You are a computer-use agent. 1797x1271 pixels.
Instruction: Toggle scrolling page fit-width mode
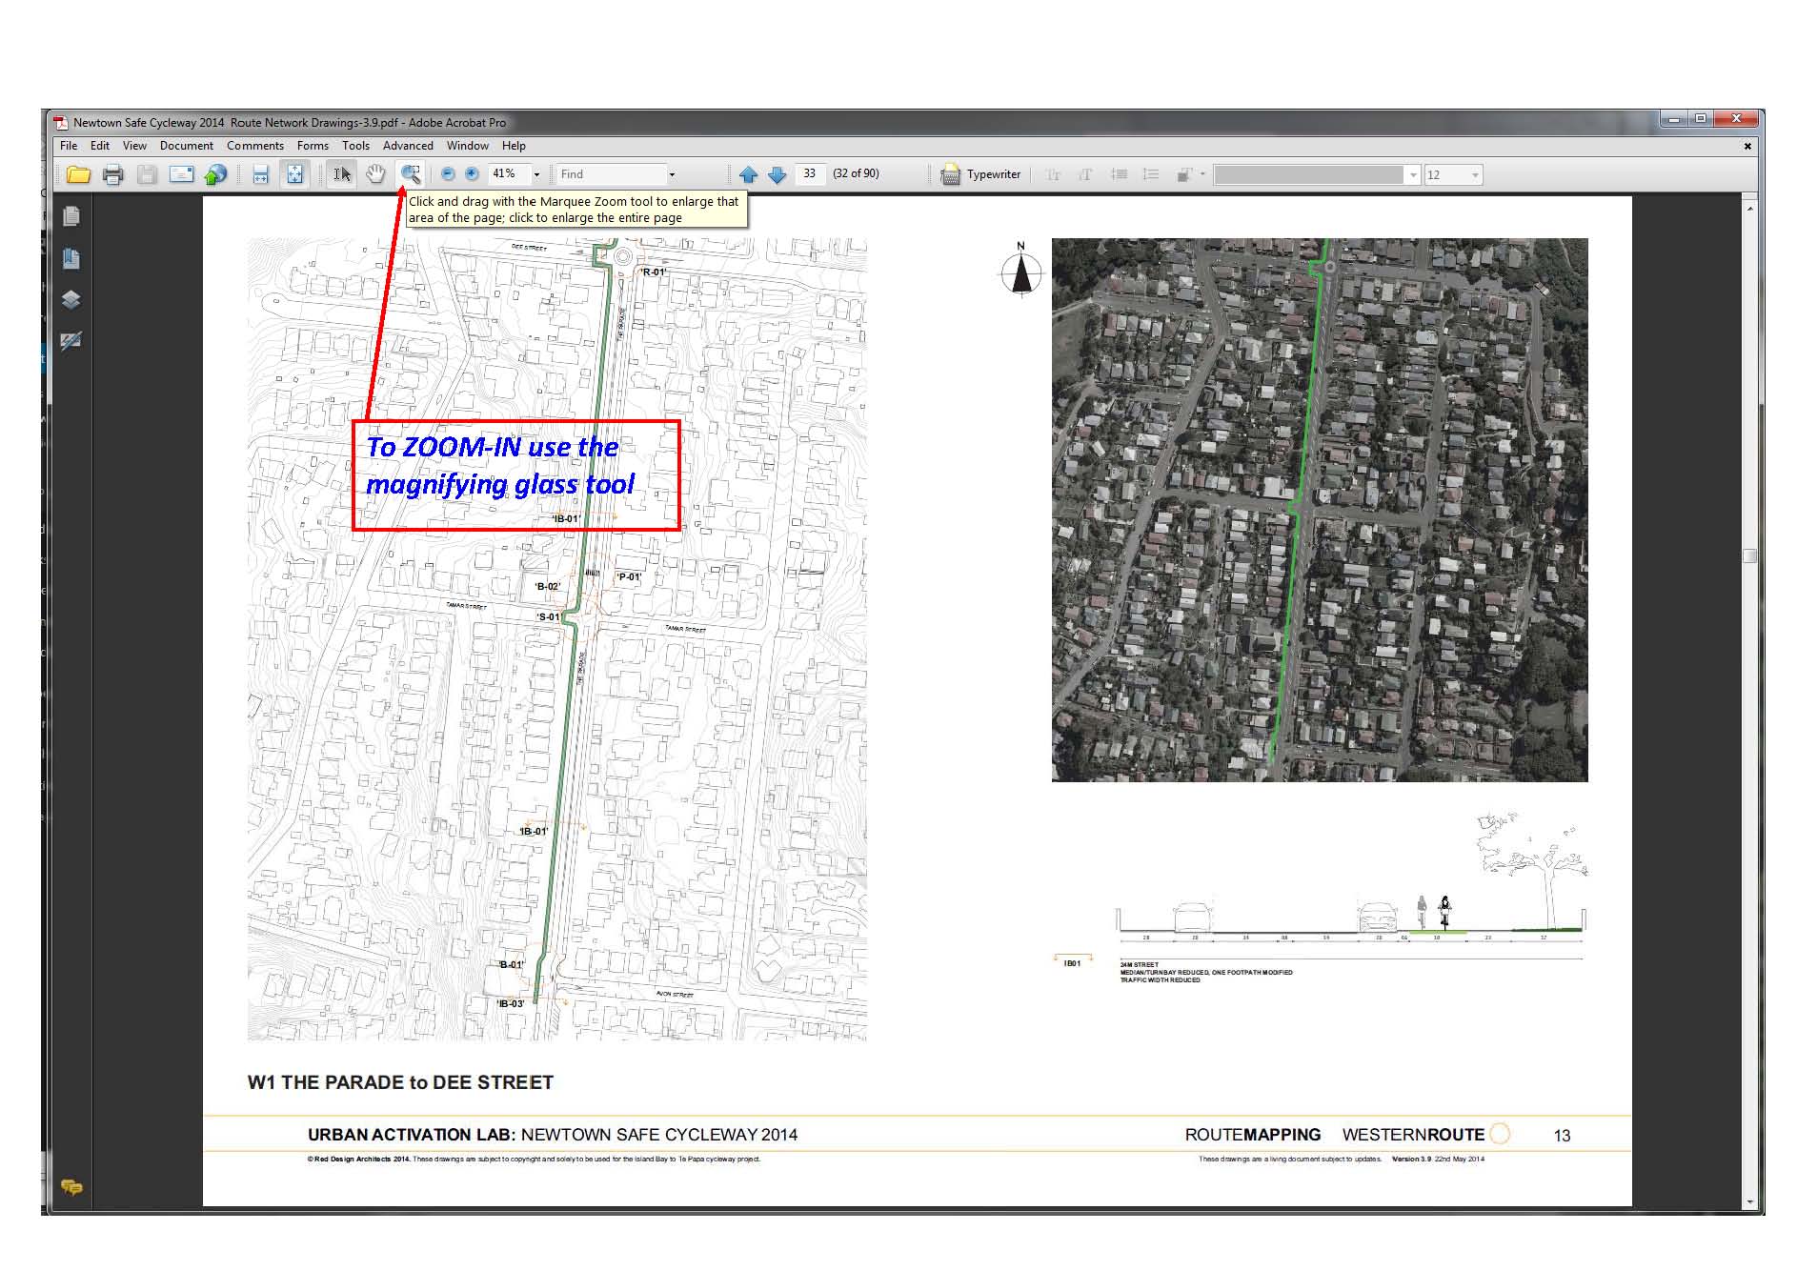click(260, 174)
